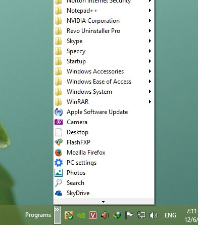Click the 'FlashFXP' label
This screenshot has height=225, width=198.
point(78,142)
